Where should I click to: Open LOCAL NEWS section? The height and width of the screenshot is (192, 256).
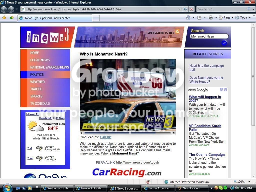tap(40, 60)
